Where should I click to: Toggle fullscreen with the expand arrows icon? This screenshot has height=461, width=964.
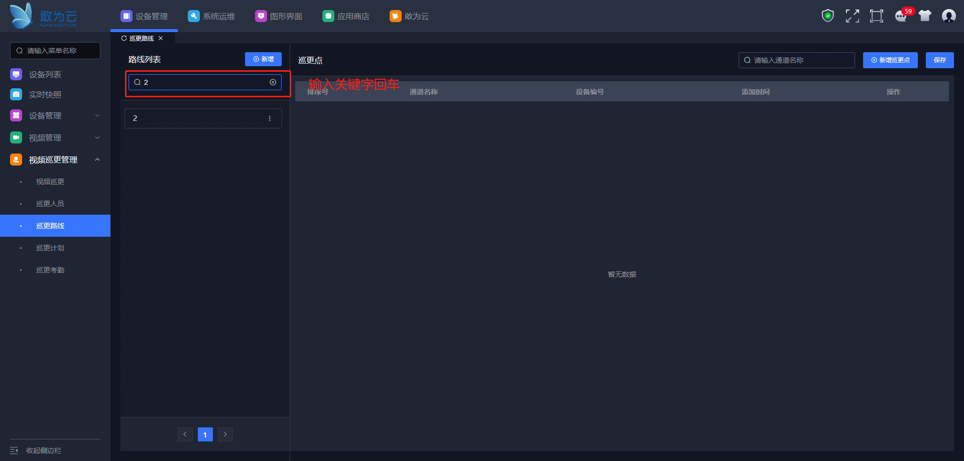pyautogui.click(x=853, y=16)
